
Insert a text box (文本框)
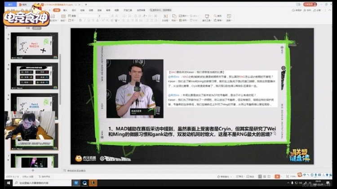pos(165,18)
